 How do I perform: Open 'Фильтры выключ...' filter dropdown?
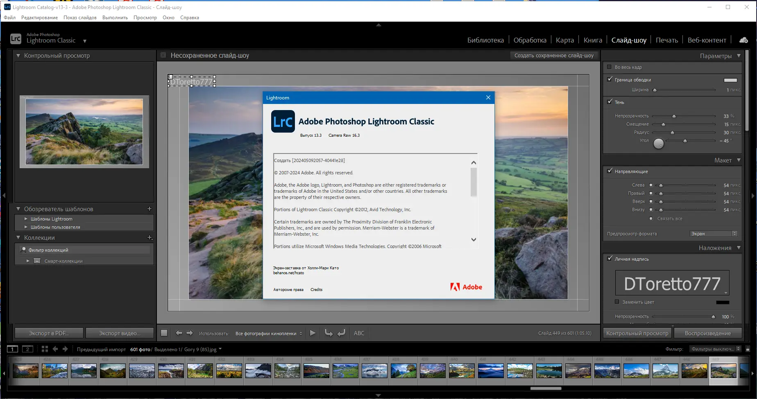click(715, 349)
